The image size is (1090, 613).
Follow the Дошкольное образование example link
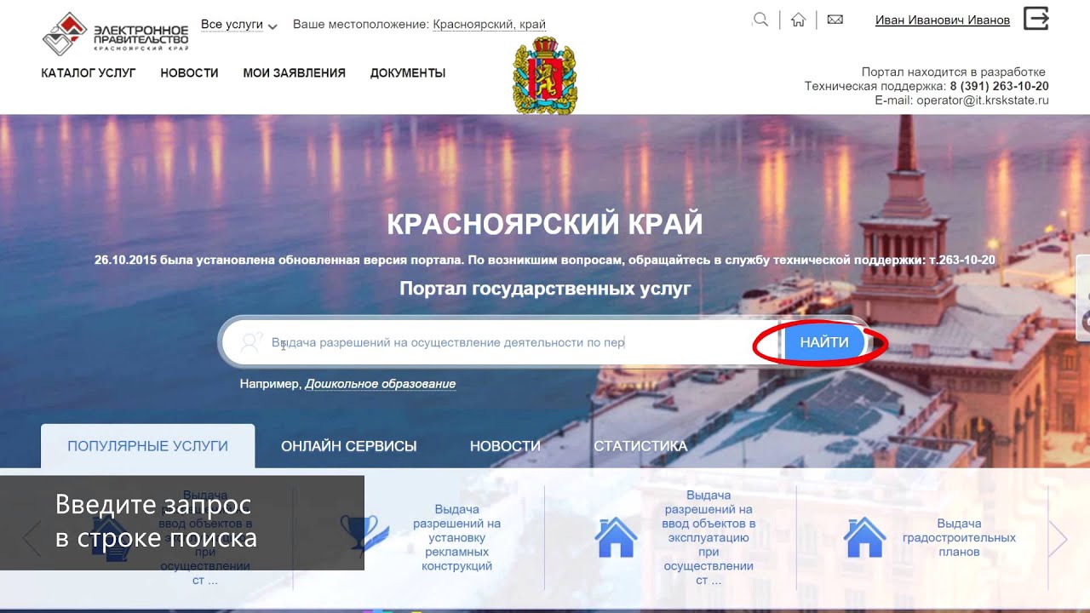click(381, 384)
